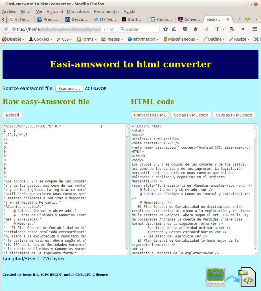Image resolution: width=261 pixels, height=291 pixels.
Task: Switch to the Descu... tab
Action: tap(77, 19)
